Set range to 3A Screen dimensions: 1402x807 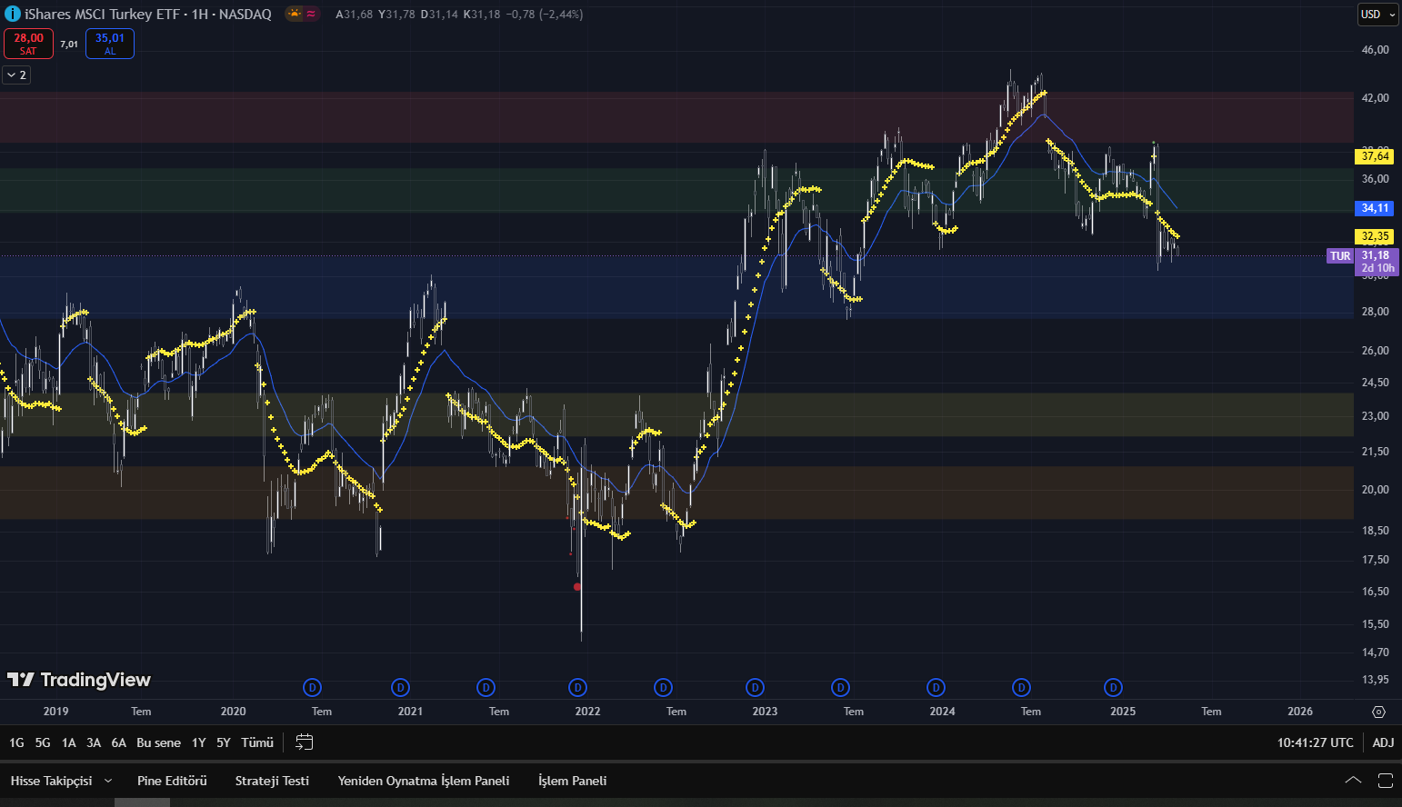point(94,742)
